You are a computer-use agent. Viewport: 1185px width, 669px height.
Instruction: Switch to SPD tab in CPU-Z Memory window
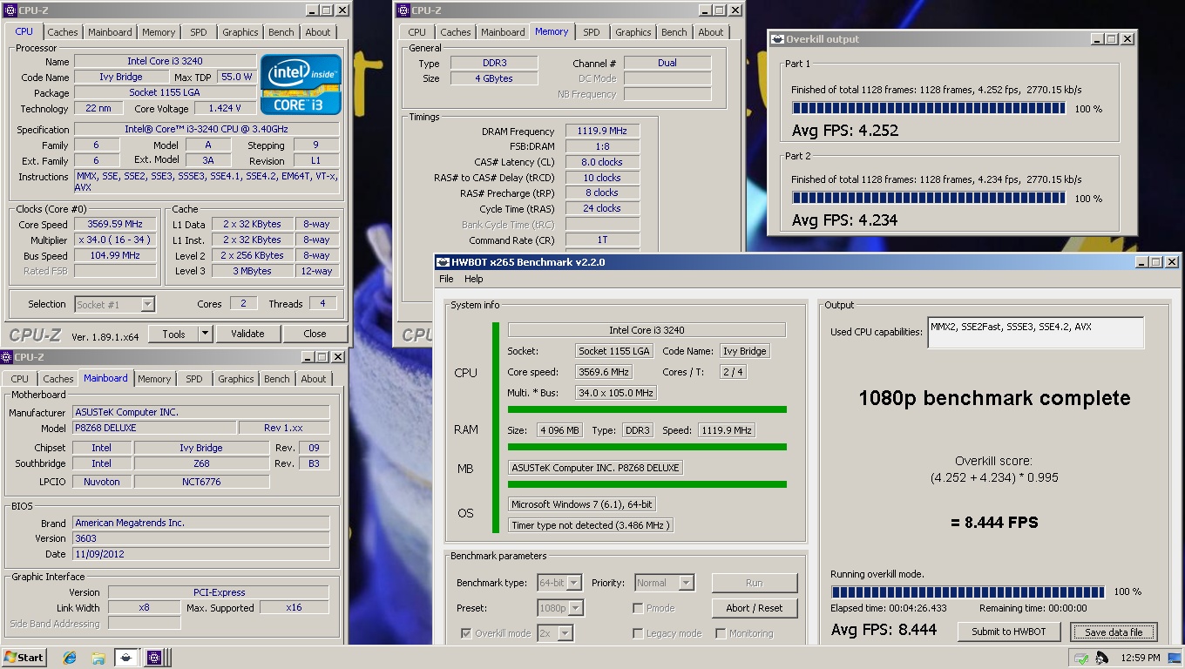click(x=592, y=32)
